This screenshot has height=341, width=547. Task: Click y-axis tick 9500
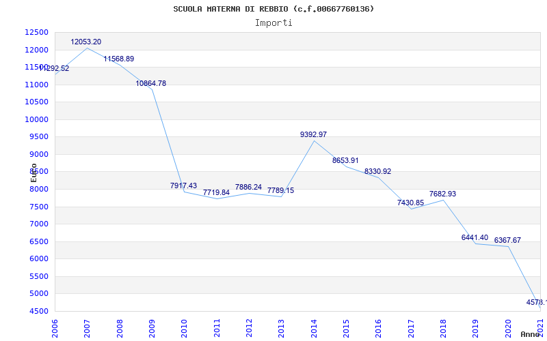38,137
